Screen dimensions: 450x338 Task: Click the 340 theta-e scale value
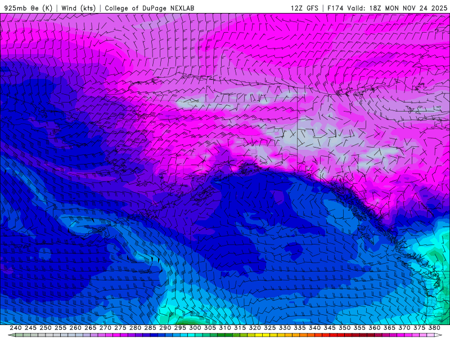coord(315,328)
